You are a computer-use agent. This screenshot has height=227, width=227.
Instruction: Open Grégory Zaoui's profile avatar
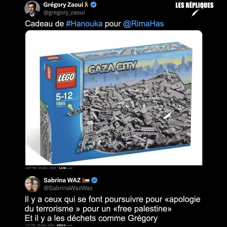click(32, 9)
